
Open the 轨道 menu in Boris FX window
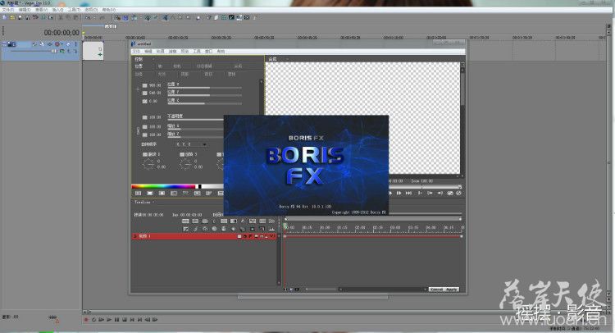[160, 52]
